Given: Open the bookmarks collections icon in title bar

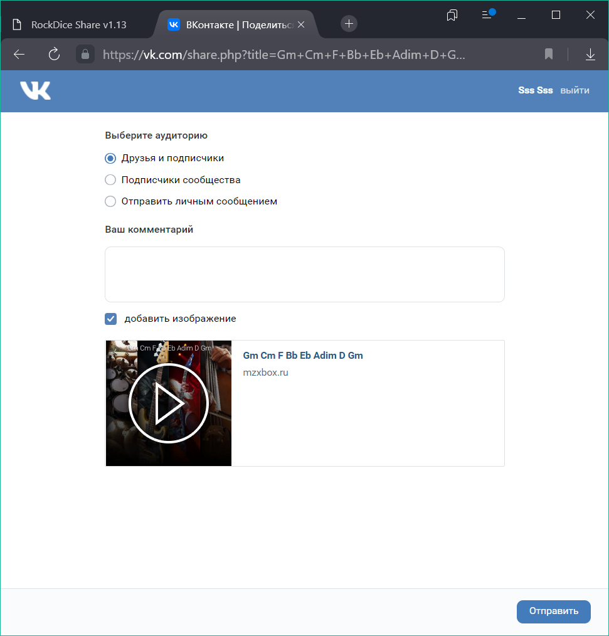Looking at the screenshot, I should click(x=452, y=16).
